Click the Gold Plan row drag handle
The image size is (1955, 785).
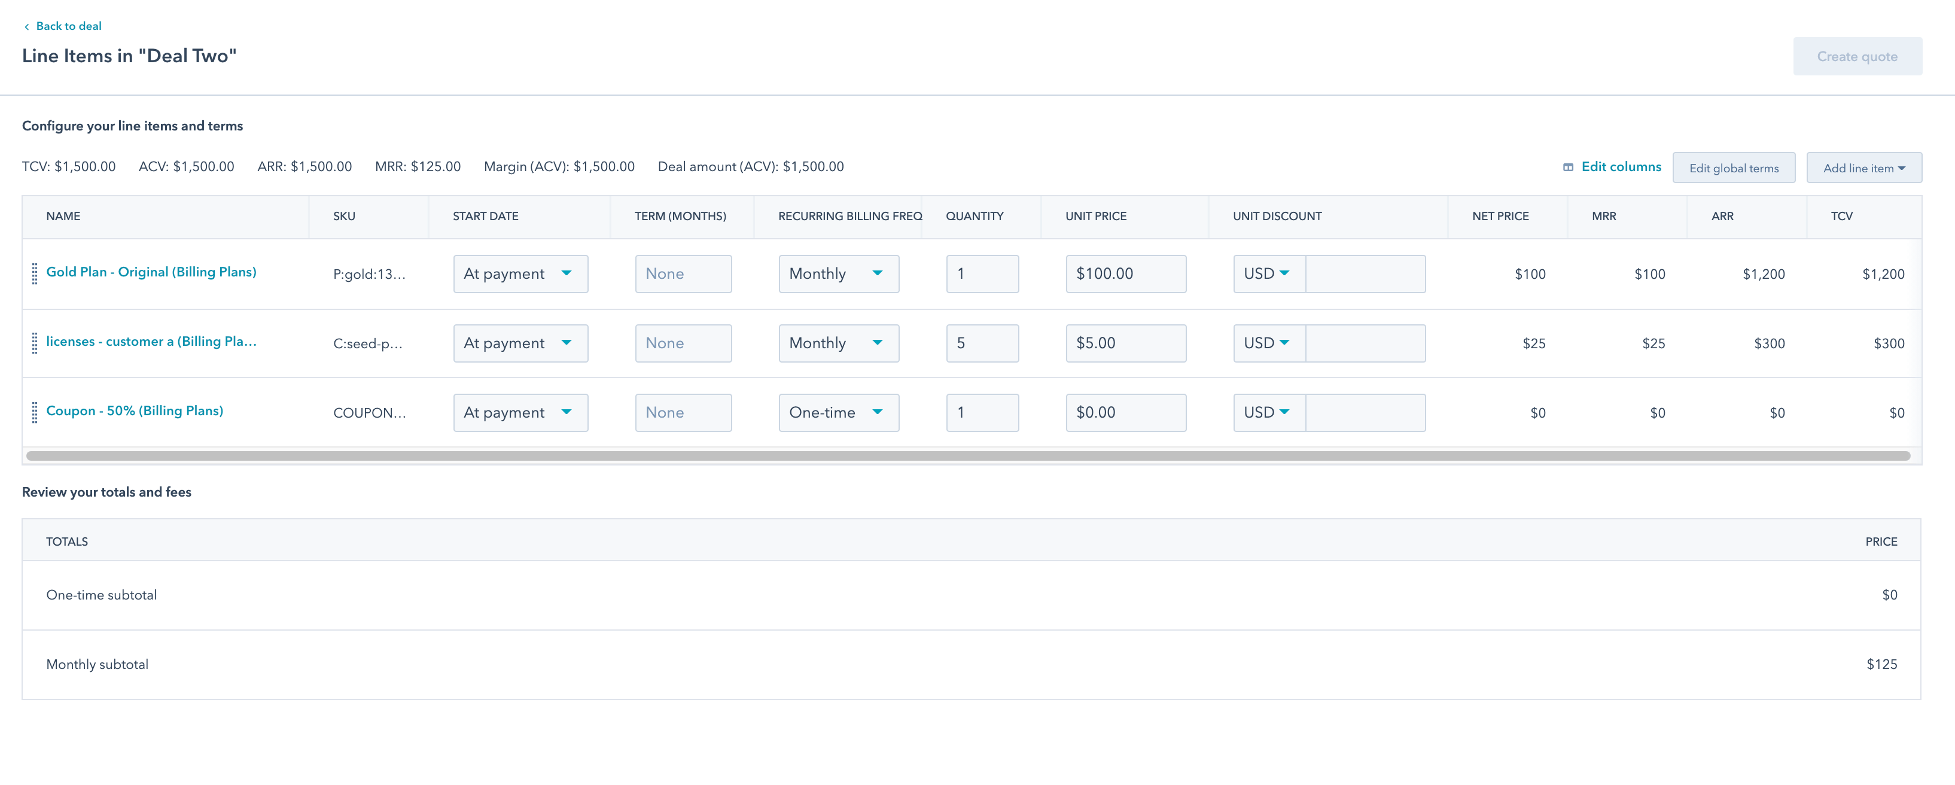click(x=34, y=273)
